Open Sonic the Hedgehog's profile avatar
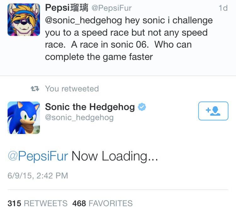 coord(24,118)
